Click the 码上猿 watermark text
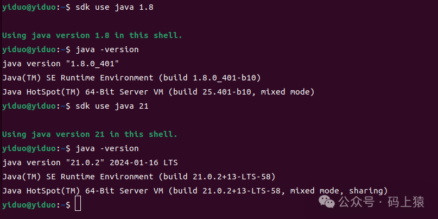This screenshot has width=438, height=219. [x=406, y=202]
